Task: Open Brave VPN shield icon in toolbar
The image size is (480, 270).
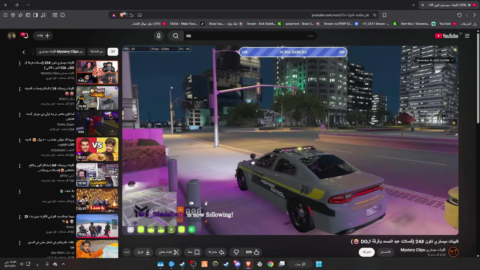Action: [x=13, y=15]
